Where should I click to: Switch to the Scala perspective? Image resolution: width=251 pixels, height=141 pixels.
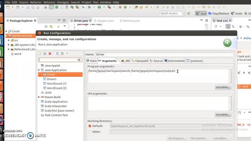[236, 14]
